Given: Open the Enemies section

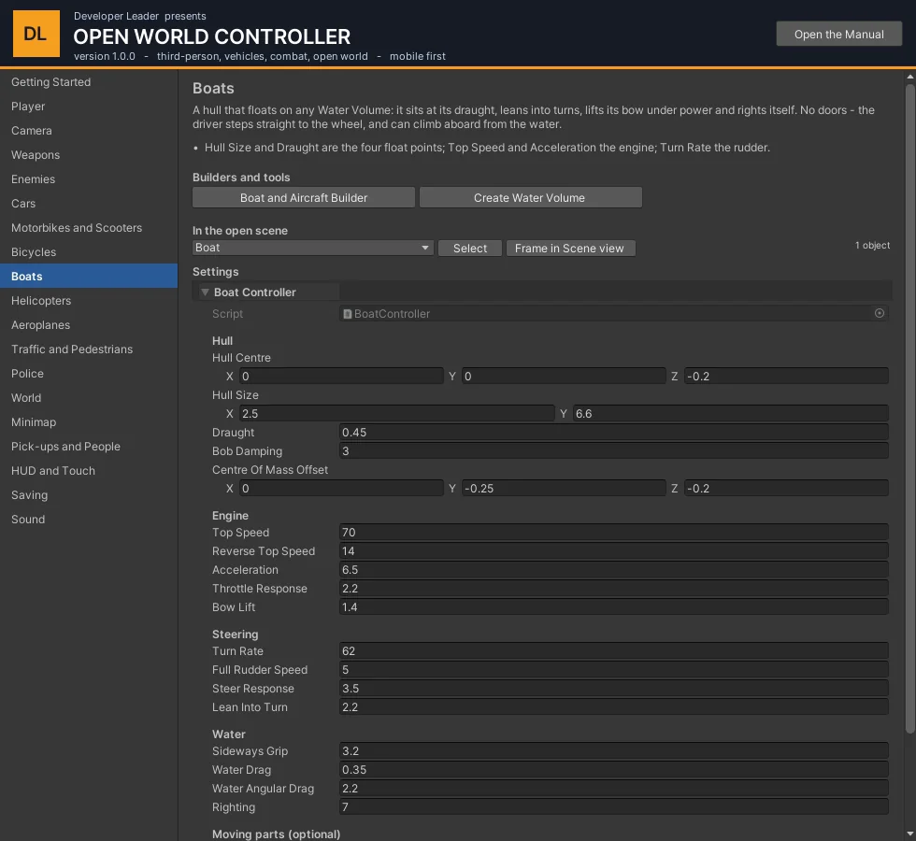Looking at the screenshot, I should click(89, 179).
